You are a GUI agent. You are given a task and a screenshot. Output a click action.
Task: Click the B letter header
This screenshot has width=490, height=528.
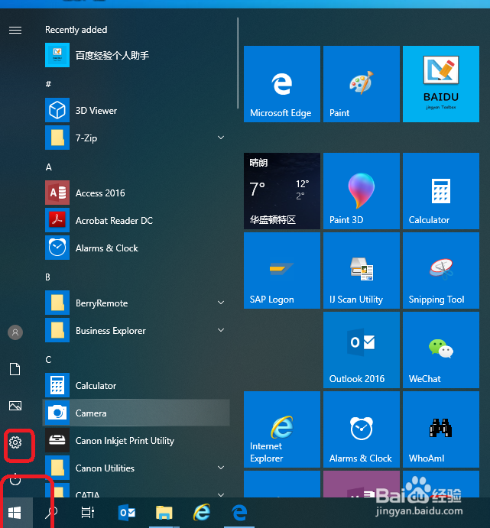coord(48,277)
